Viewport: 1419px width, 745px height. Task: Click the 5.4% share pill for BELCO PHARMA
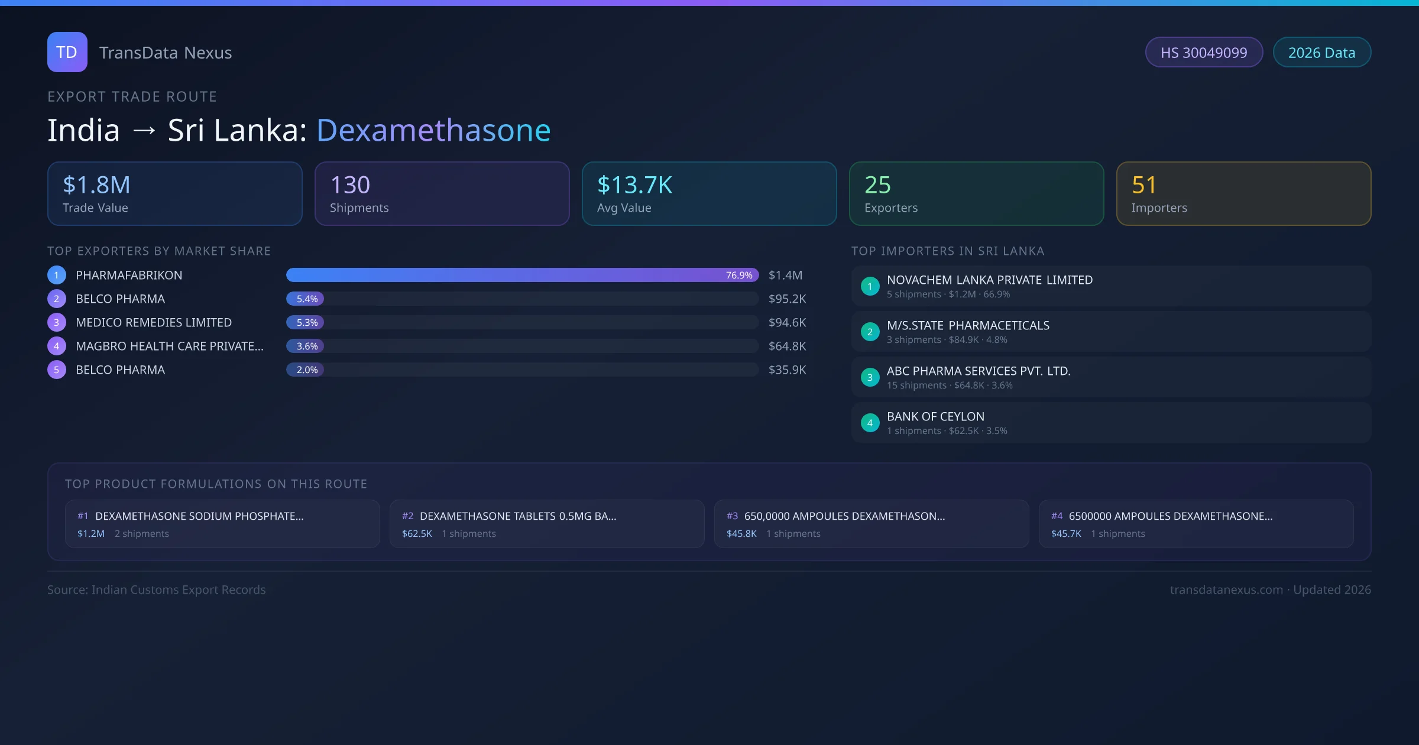tap(305, 299)
